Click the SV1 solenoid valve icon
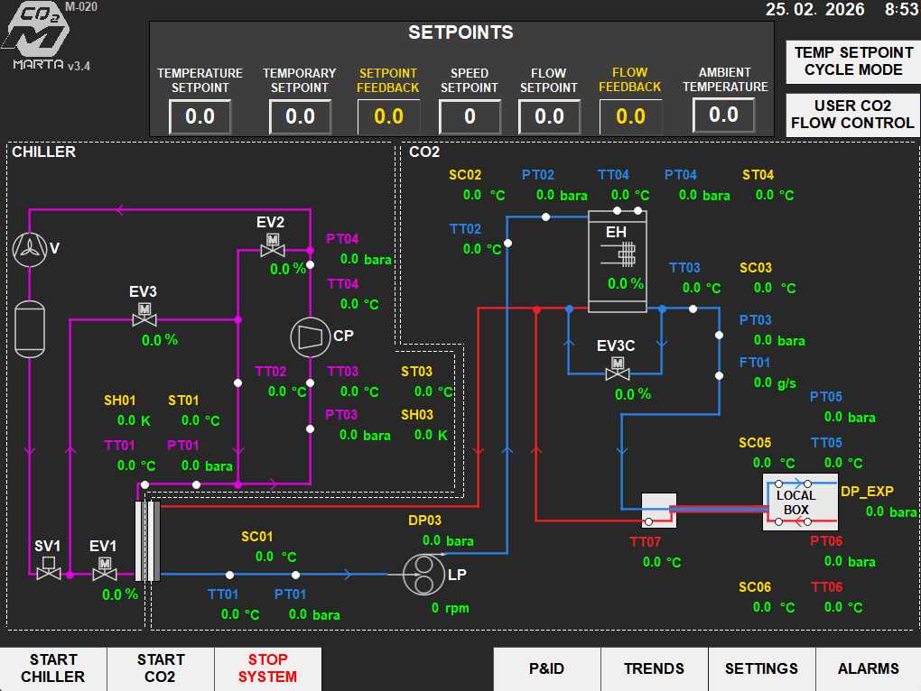The height and width of the screenshot is (691, 921). (x=48, y=568)
